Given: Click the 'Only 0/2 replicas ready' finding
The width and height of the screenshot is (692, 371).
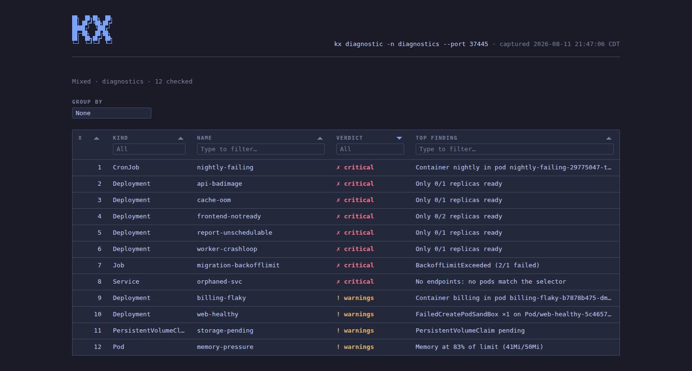Looking at the screenshot, I should (x=459, y=216).
